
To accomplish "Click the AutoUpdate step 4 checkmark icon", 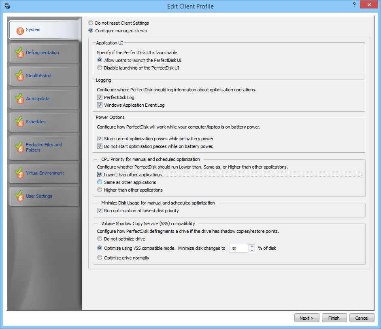I will (19, 99).
